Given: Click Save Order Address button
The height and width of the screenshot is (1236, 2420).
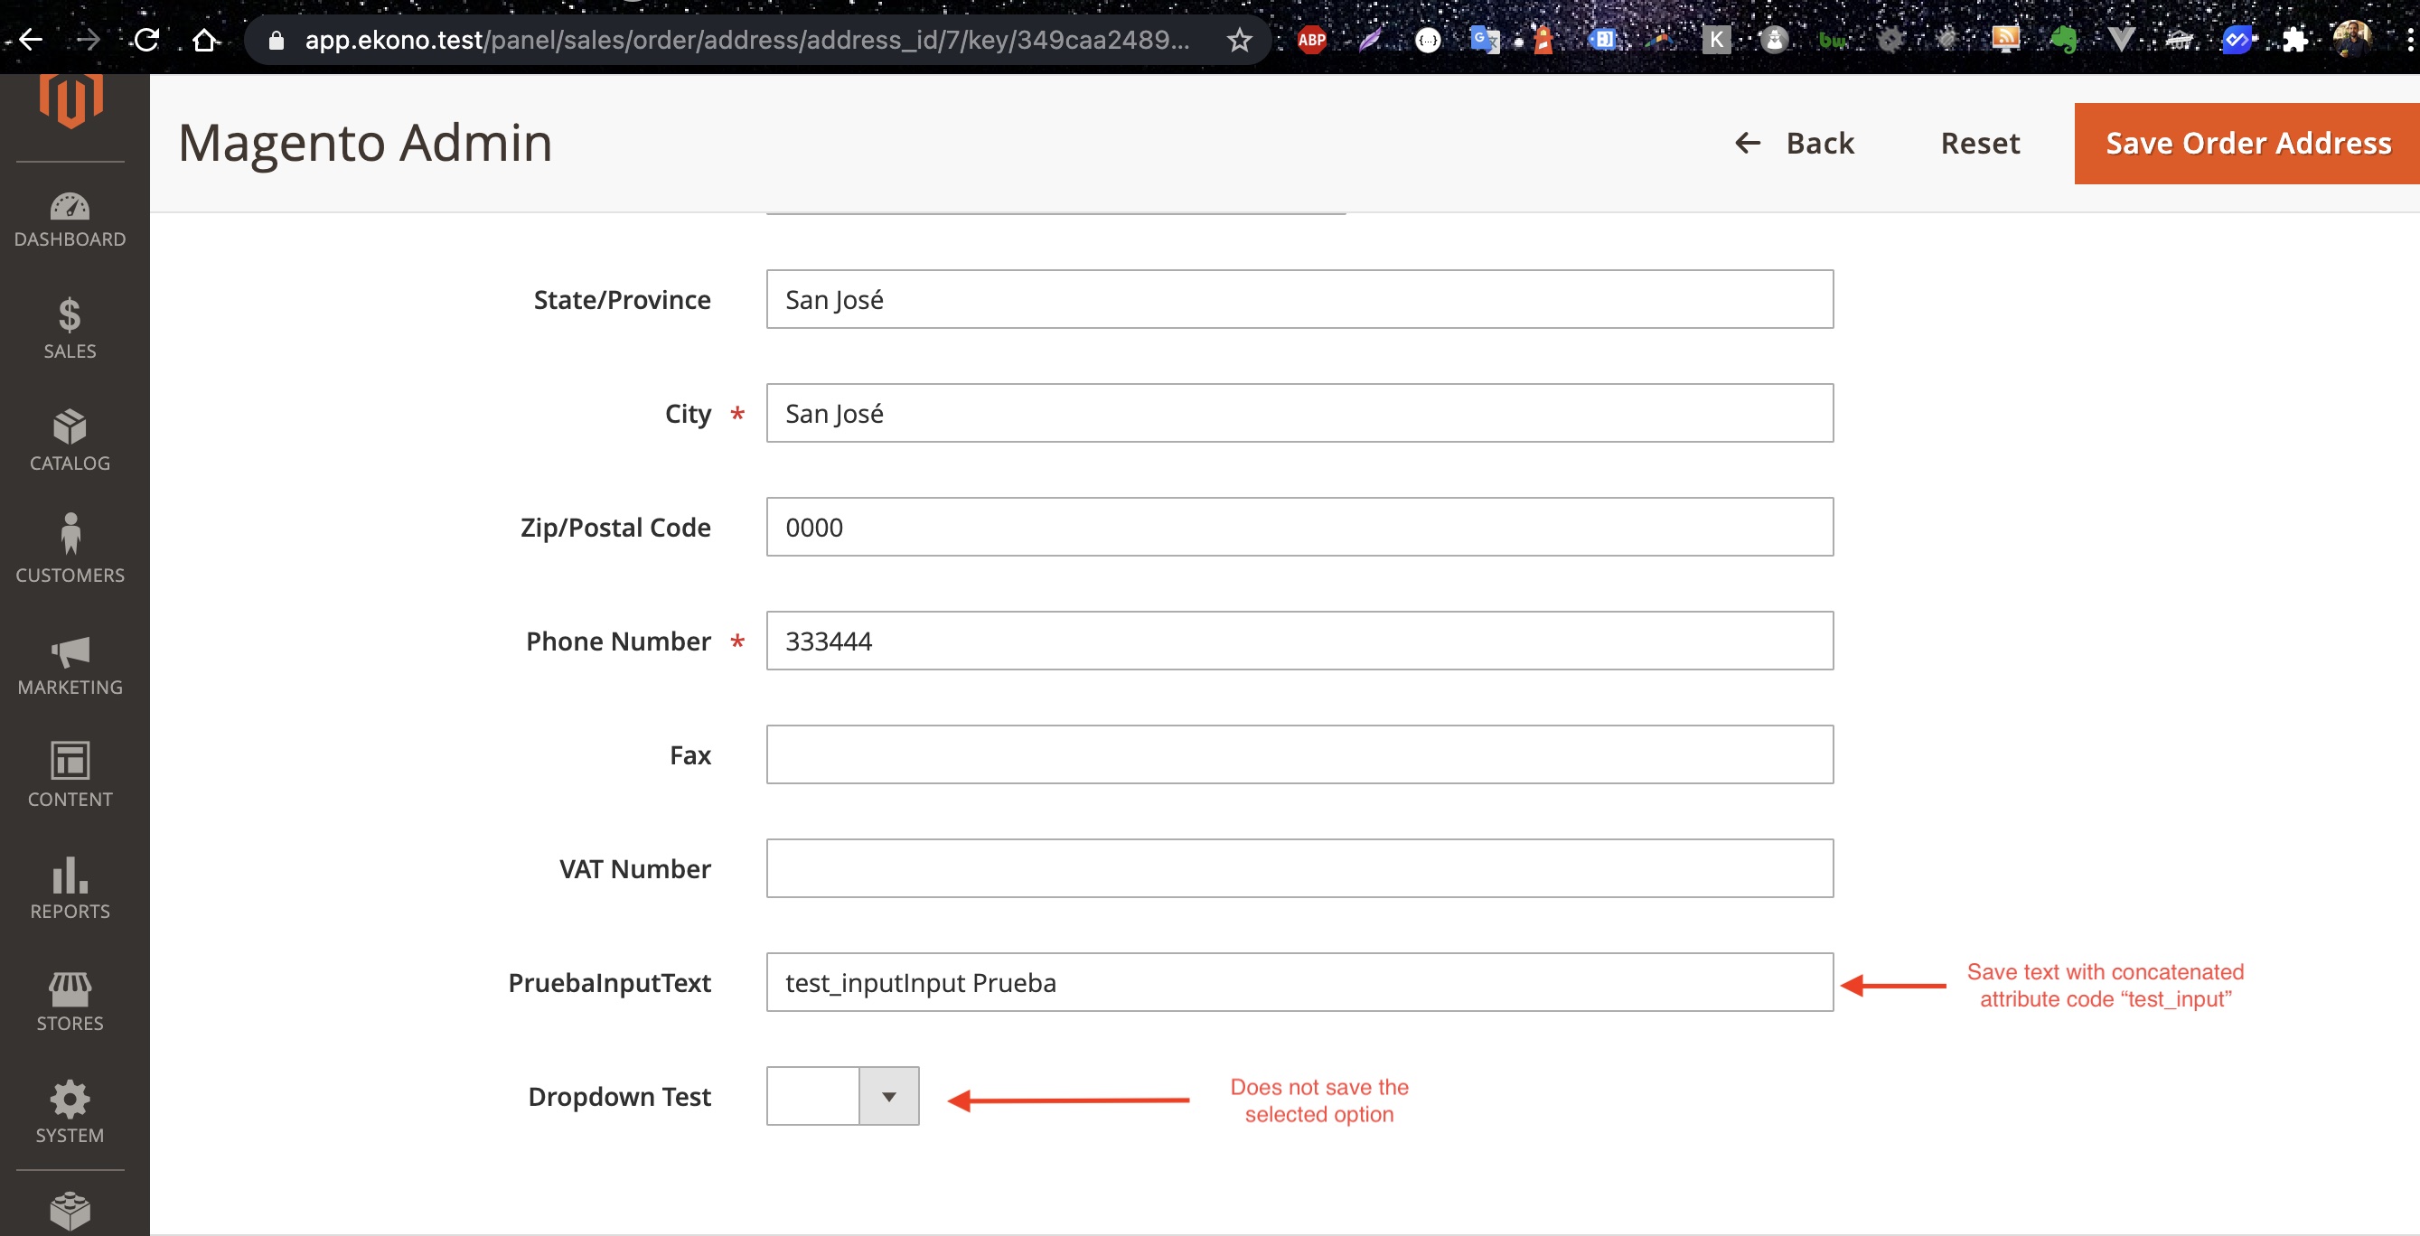Looking at the screenshot, I should click(x=2247, y=144).
